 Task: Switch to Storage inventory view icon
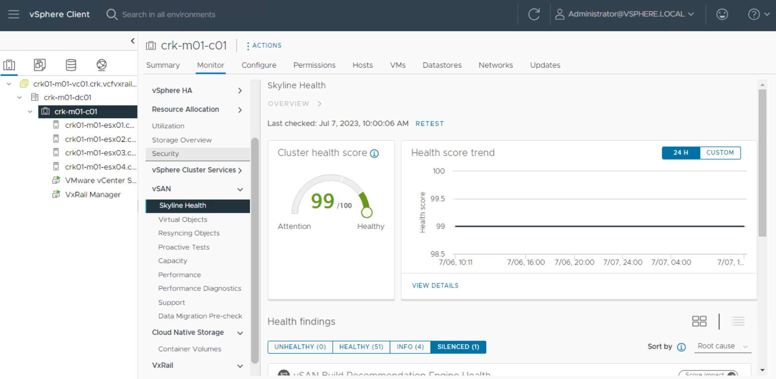pyautogui.click(x=71, y=65)
